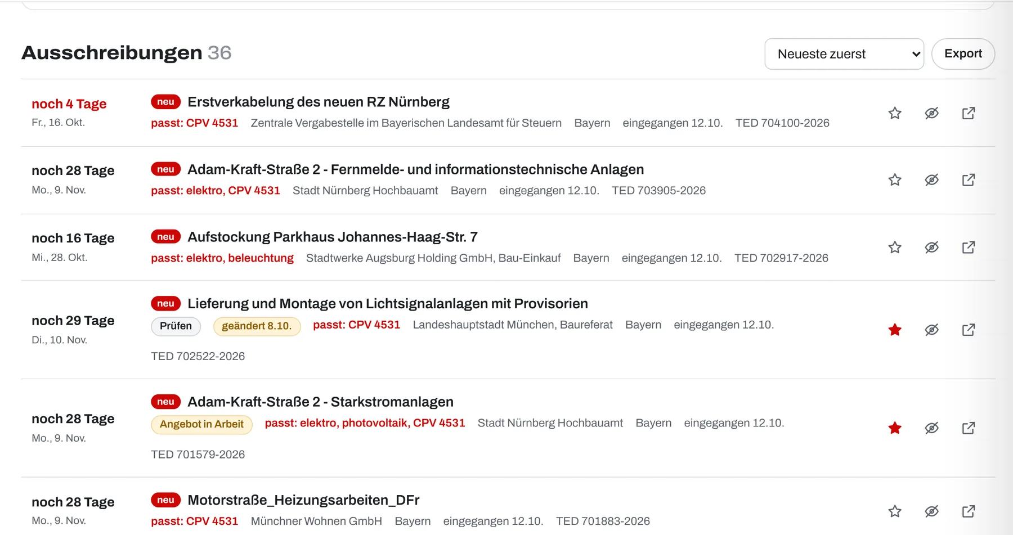The height and width of the screenshot is (535, 1013).
Task: Click Landeshauptstadt München, Baureferat
Action: [x=513, y=325]
